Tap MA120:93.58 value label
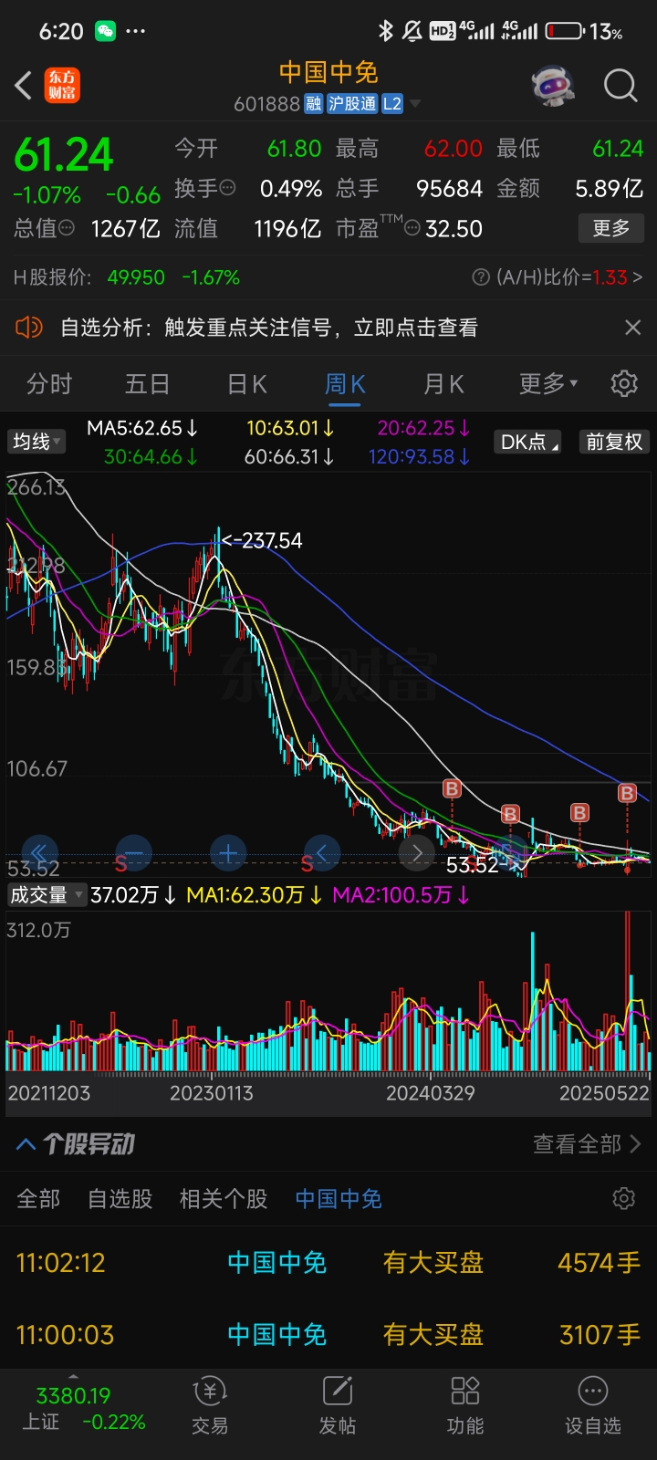 click(420, 456)
